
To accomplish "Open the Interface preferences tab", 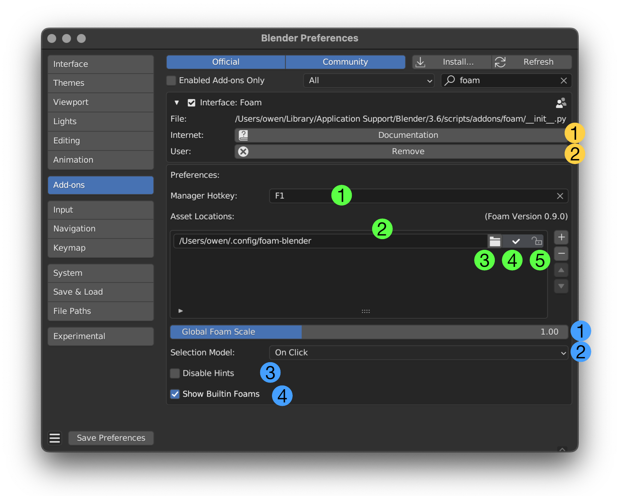I will click(101, 64).
